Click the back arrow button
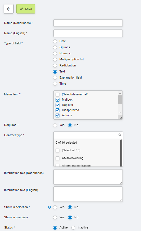Viewport: 141px width, 231px height. click(x=9, y=9)
